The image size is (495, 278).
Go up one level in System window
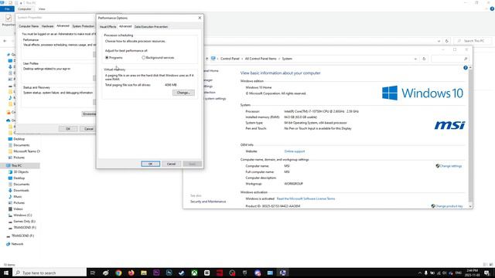[207, 59]
